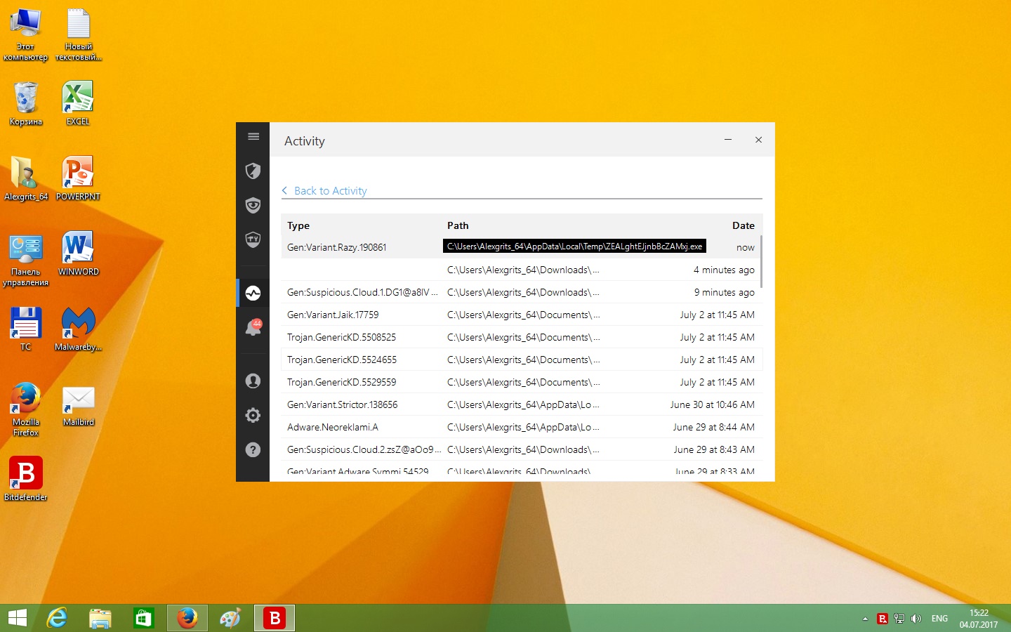
Task: Select the Activity pulse icon in the sidebar
Action: [x=253, y=293]
